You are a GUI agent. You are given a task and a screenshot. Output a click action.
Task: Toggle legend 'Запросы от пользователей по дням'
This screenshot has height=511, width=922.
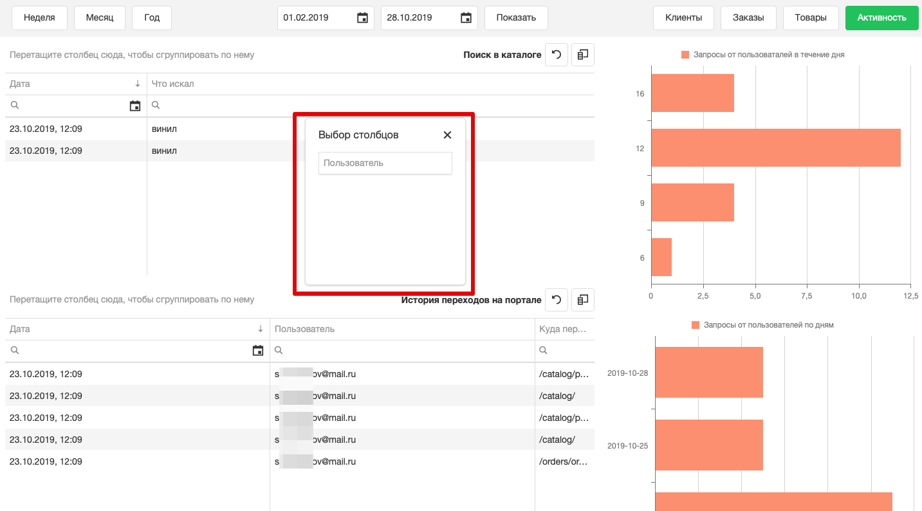click(762, 325)
